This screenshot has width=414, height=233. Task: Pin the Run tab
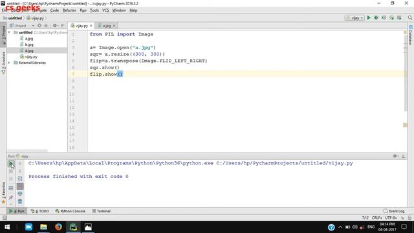[11, 197]
